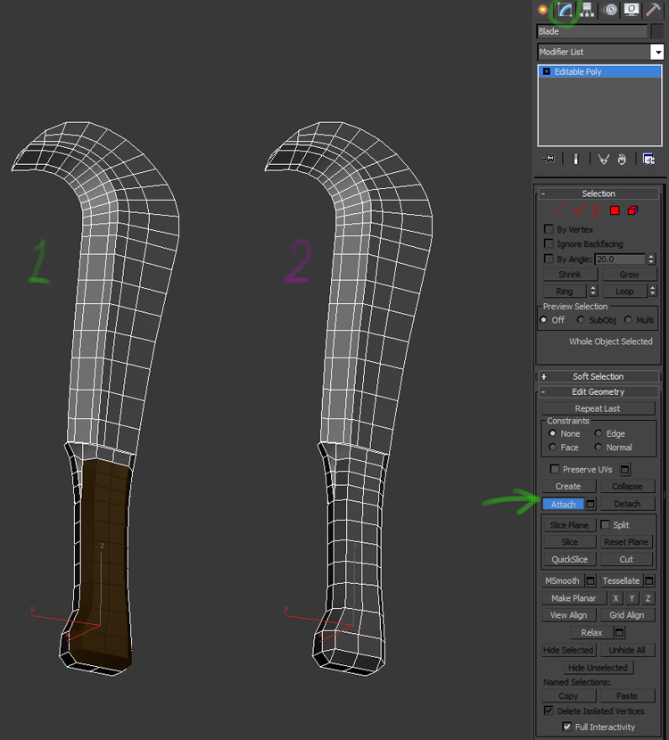Viewport: 669px width, 740px height.
Task: Open the Create command panel tab
Action: click(542, 10)
